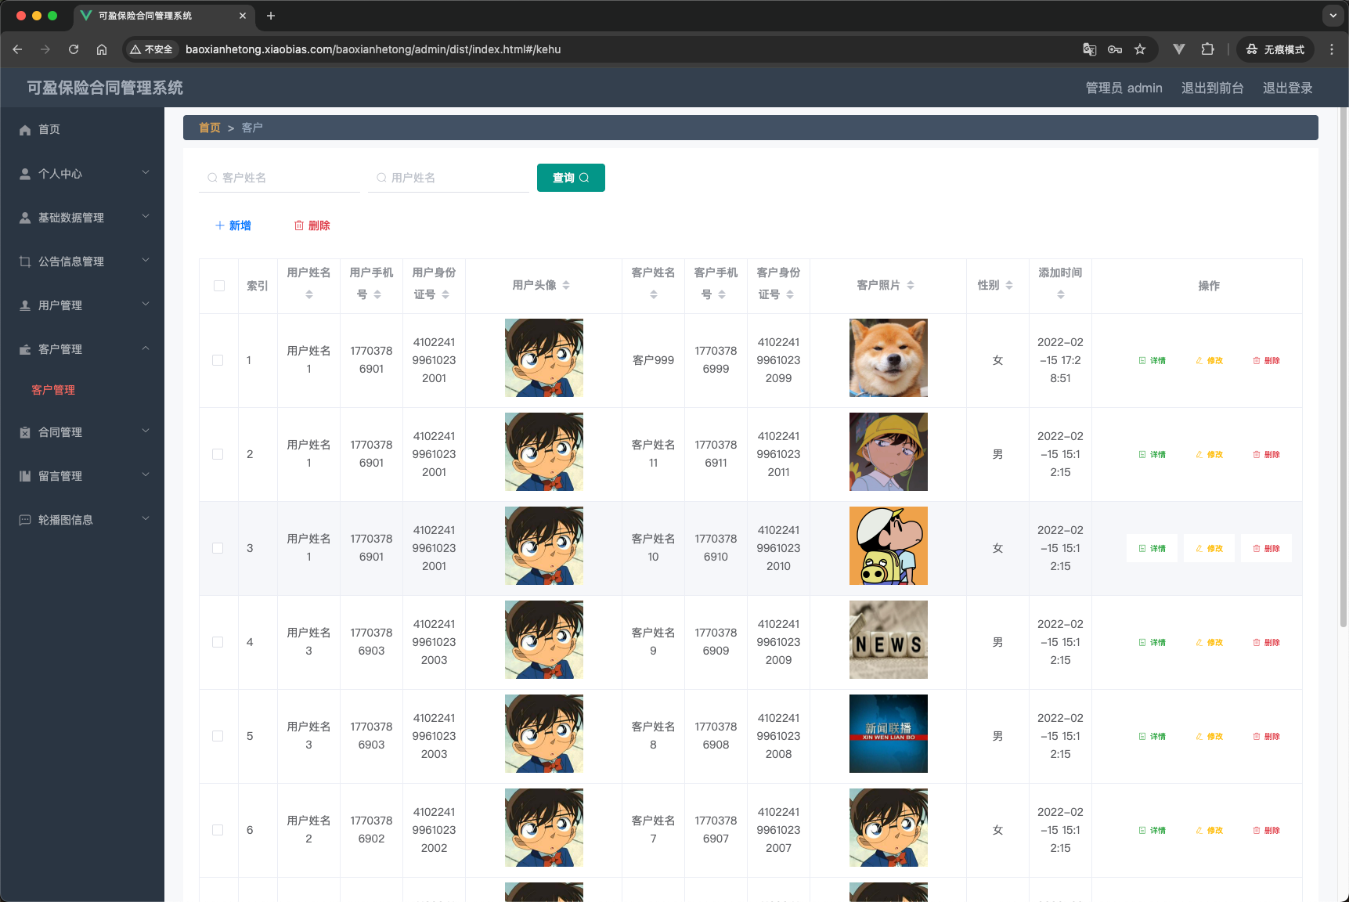The width and height of the screenshot is (1349, 902).
Task: Open 用户管理 sidebar menu label
Action: 60,305
